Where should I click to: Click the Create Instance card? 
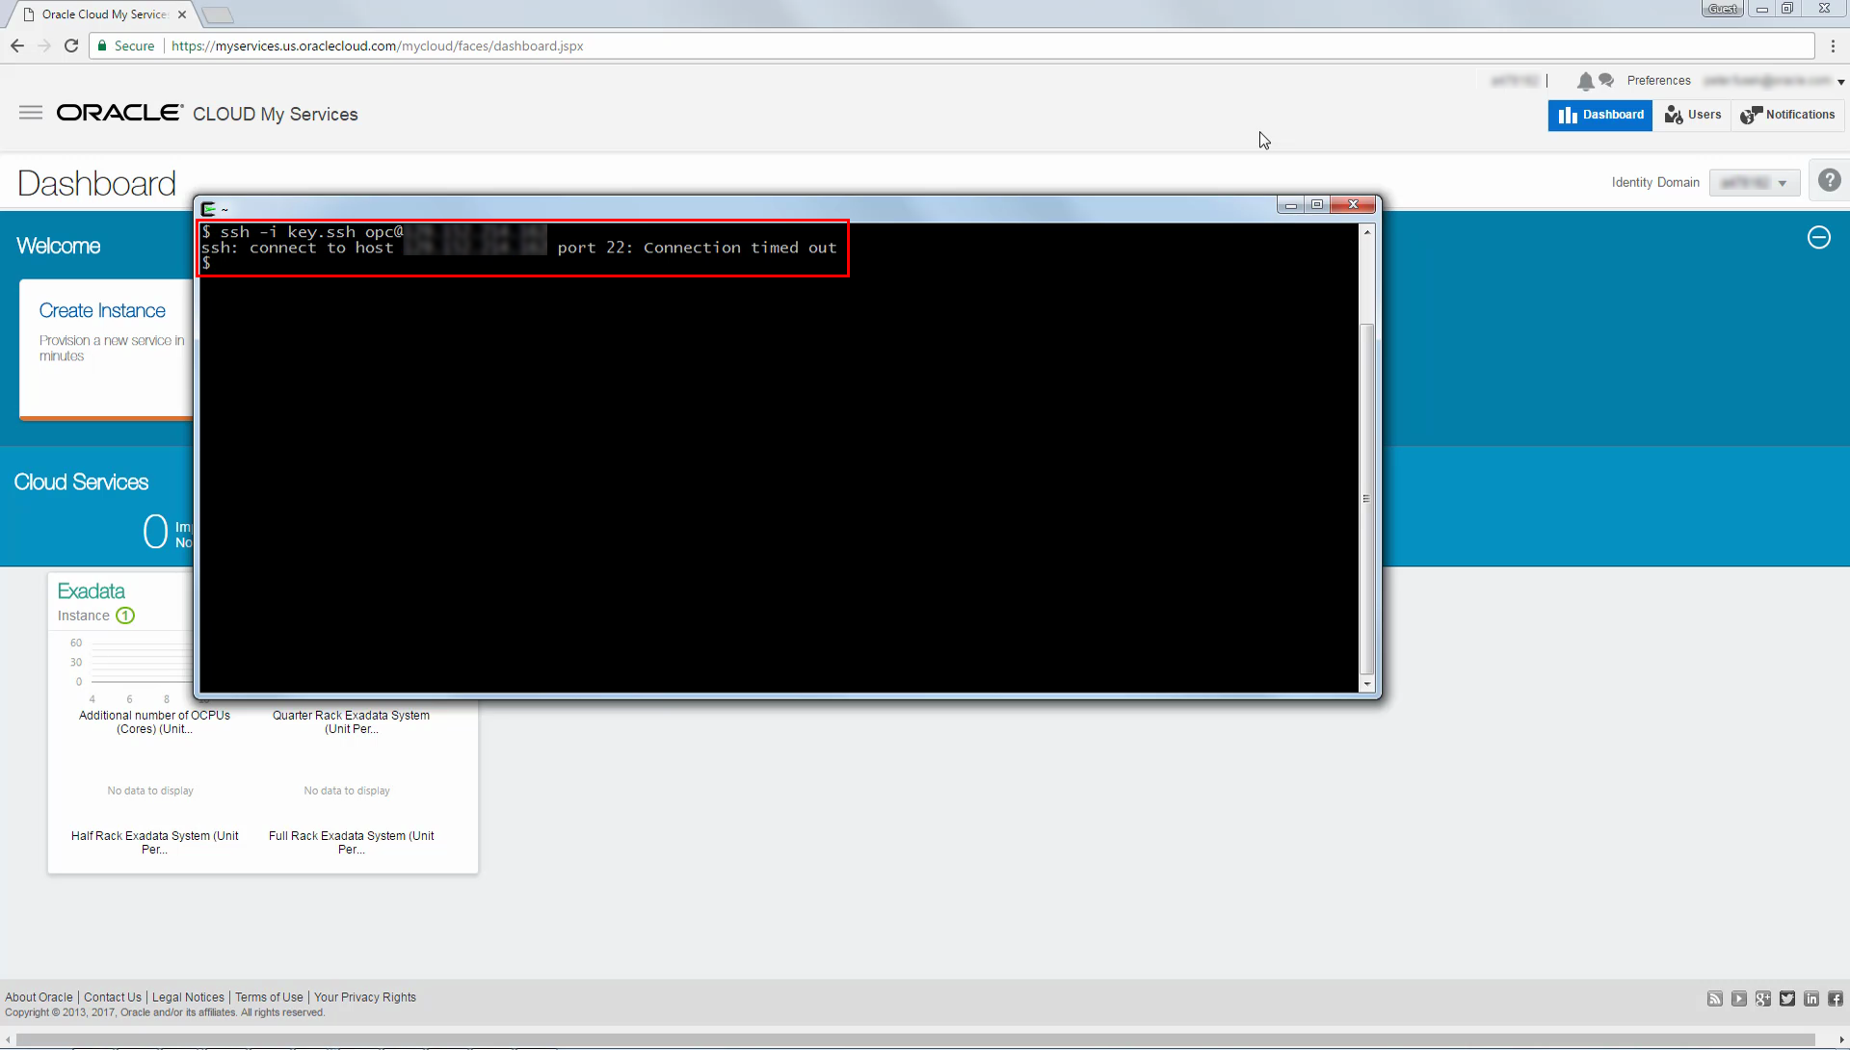tap(106, 349)
